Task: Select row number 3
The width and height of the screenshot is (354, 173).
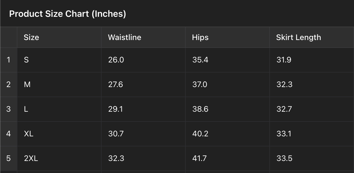Action: coord(8,109)
